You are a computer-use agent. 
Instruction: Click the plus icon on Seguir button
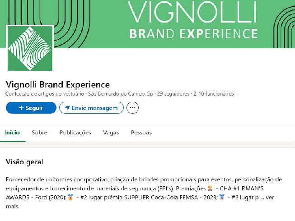[21, 108]
